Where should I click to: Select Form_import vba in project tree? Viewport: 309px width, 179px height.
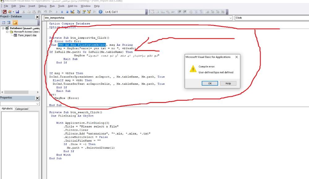point(27,35)
